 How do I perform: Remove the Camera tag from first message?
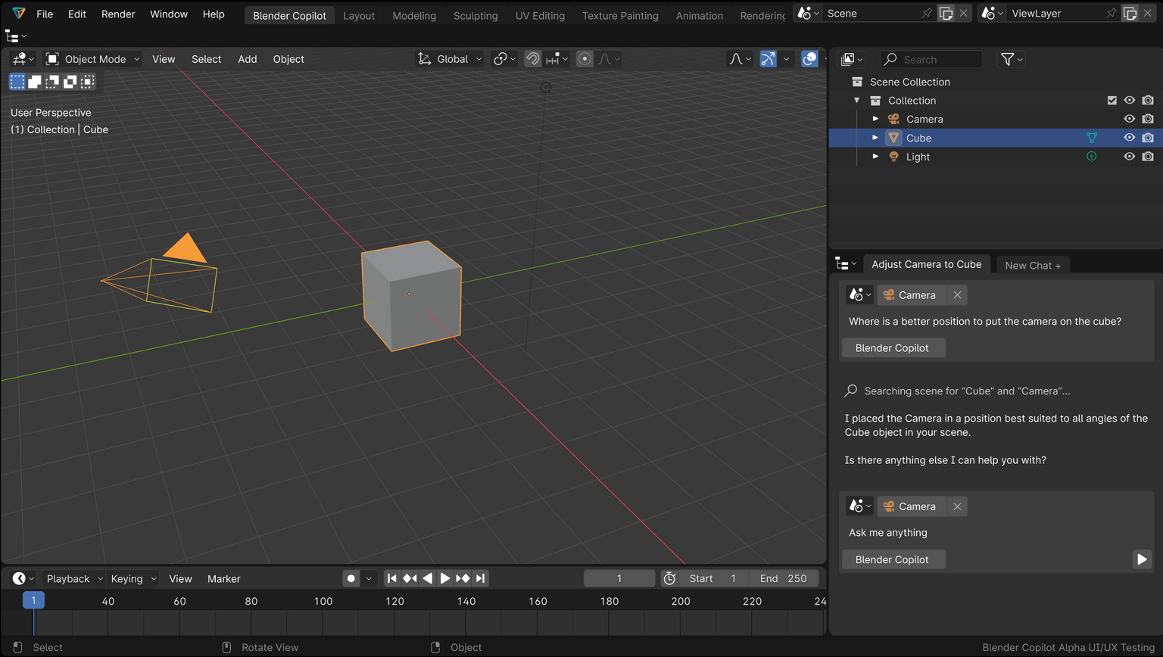[957, 295]
